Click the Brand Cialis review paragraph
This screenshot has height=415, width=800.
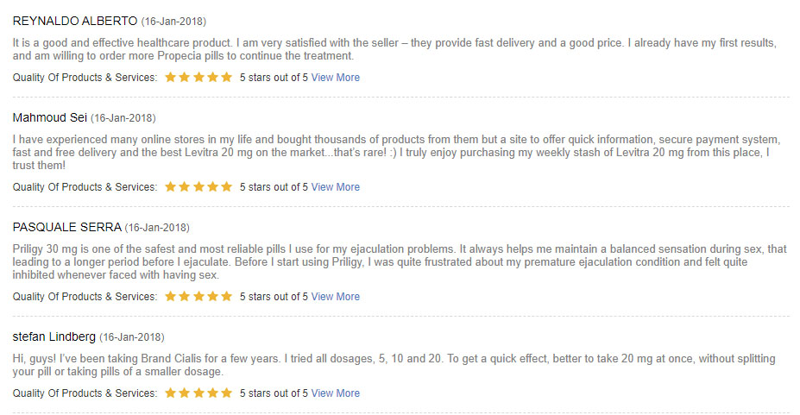[x=394, y=365]
